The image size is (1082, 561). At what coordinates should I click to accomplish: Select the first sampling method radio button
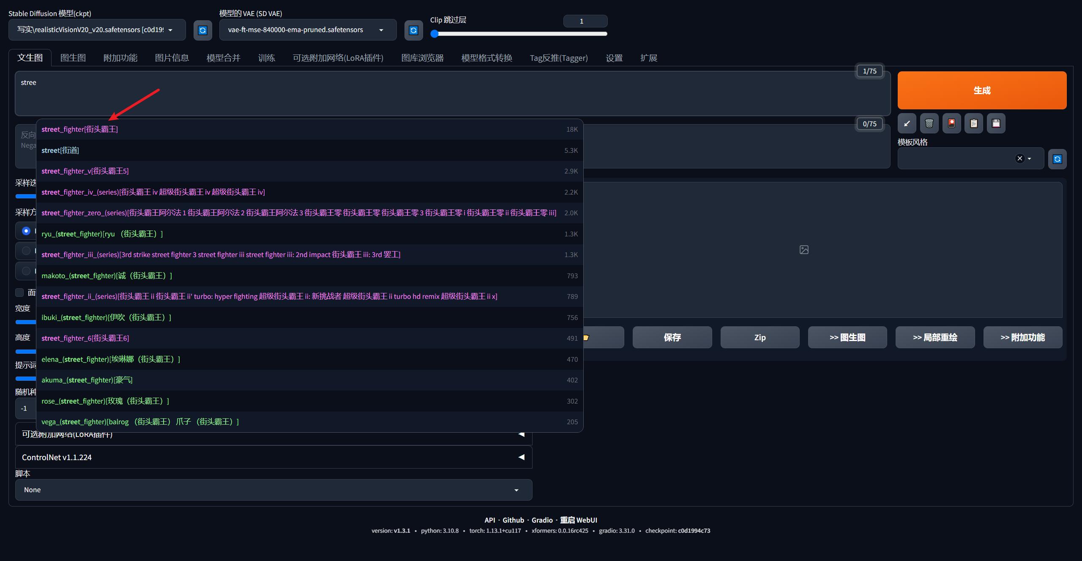tap(26, 231)
